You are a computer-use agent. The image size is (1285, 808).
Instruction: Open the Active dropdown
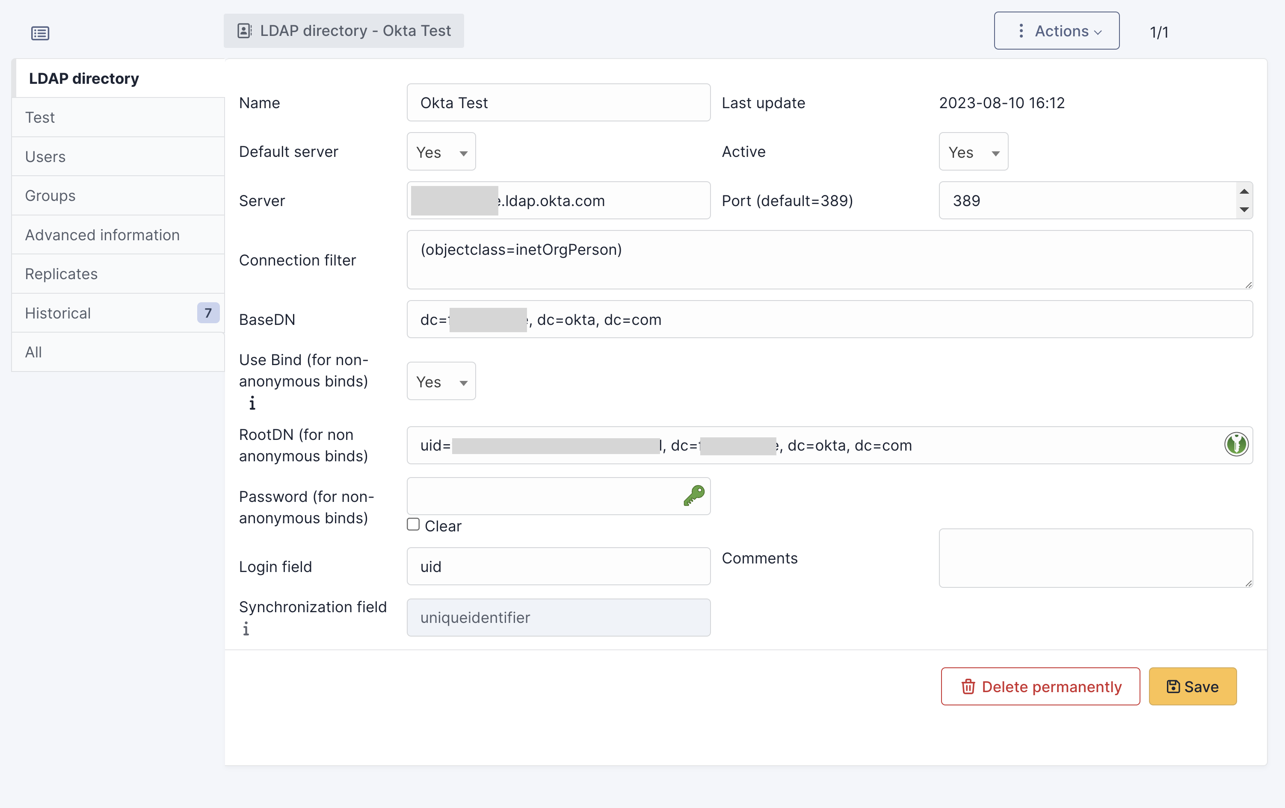(x=973, y=152)
